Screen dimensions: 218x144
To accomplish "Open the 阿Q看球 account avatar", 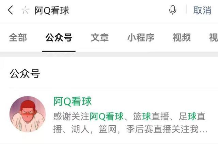I will pyautogui.click(x=28, y=114).
